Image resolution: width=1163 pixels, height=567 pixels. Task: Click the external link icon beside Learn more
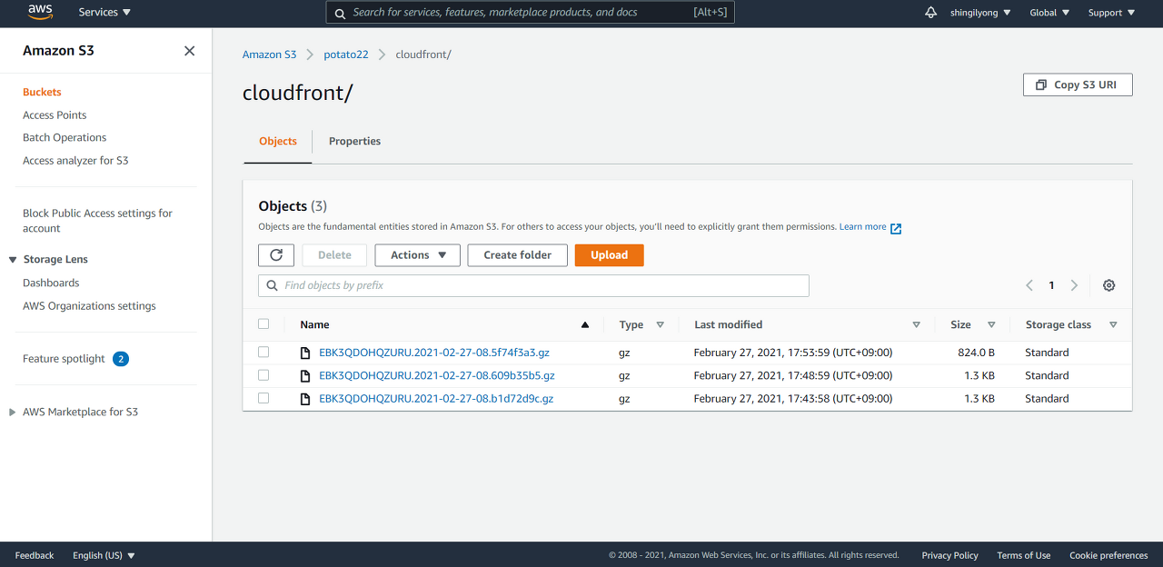click(896, 228)
